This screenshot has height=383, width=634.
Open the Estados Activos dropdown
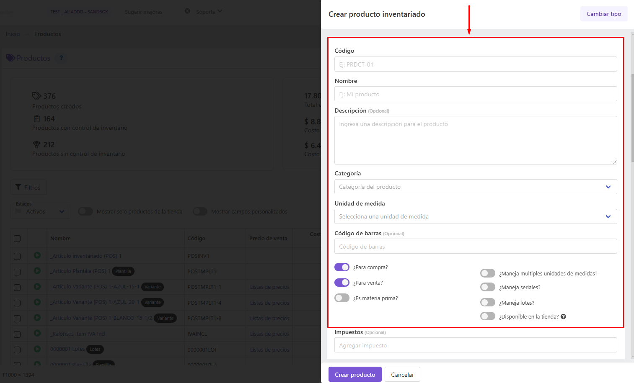[40, 211]
